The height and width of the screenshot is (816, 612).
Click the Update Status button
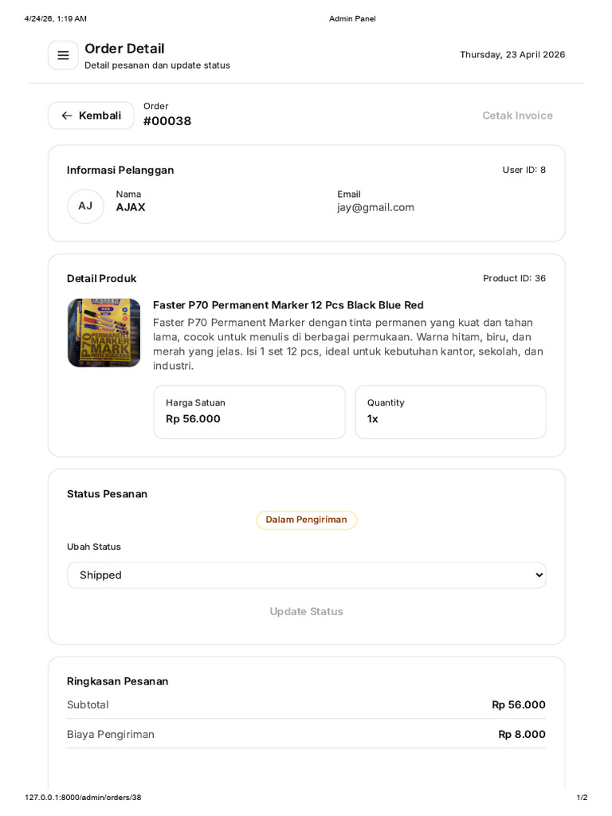(x=307, y=611)
